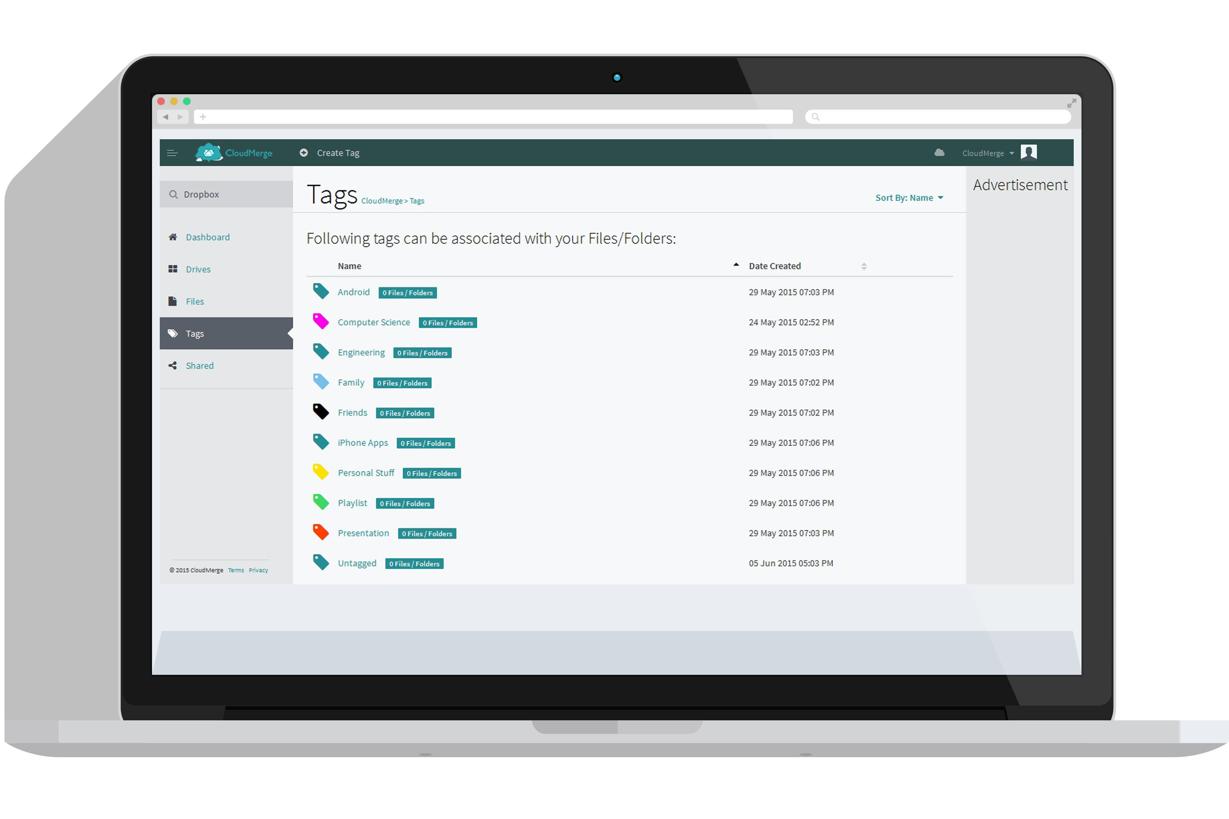
Task: Toggle the Name column sort arrow
Action: (736, 265)
